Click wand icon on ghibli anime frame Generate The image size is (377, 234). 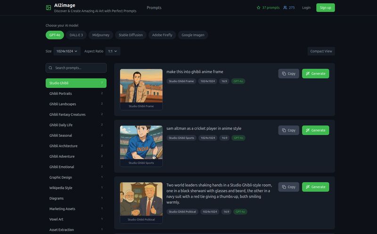pos(308,74)
